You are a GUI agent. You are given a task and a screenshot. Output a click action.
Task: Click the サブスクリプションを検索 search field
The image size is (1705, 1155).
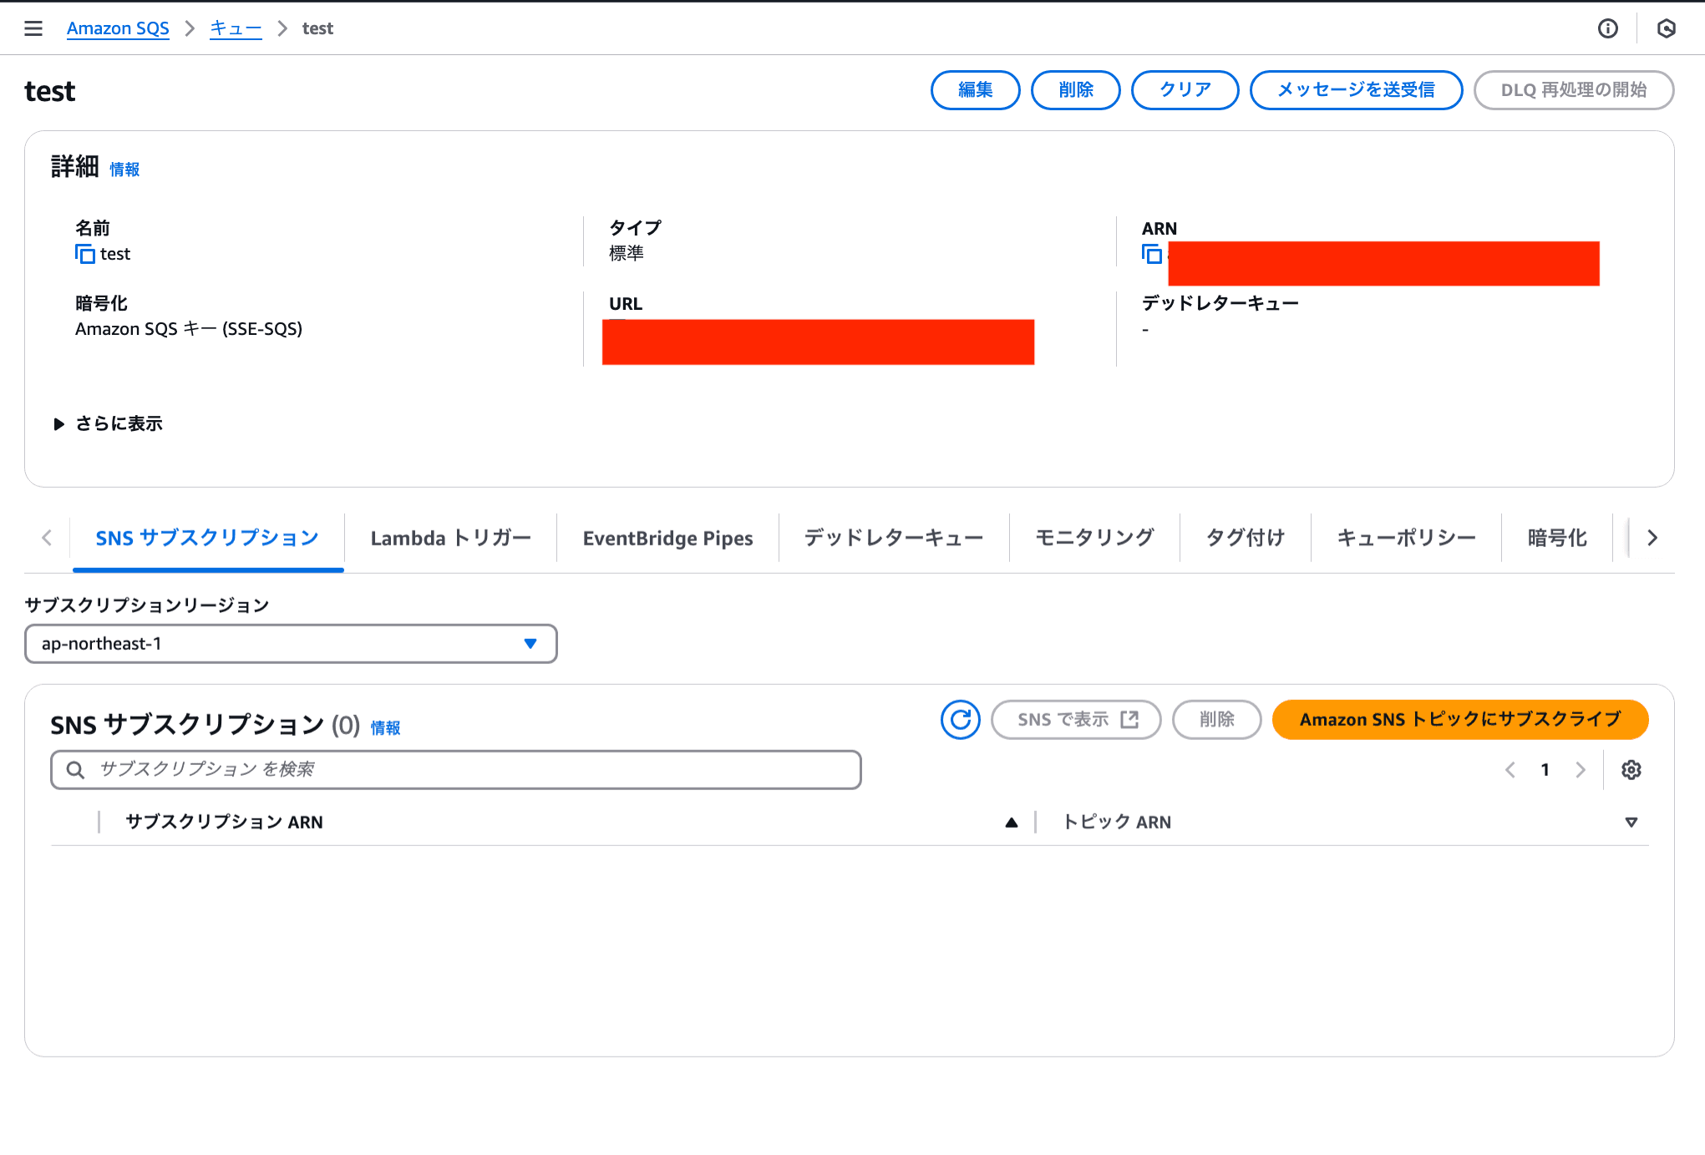[x=455, y=769]
